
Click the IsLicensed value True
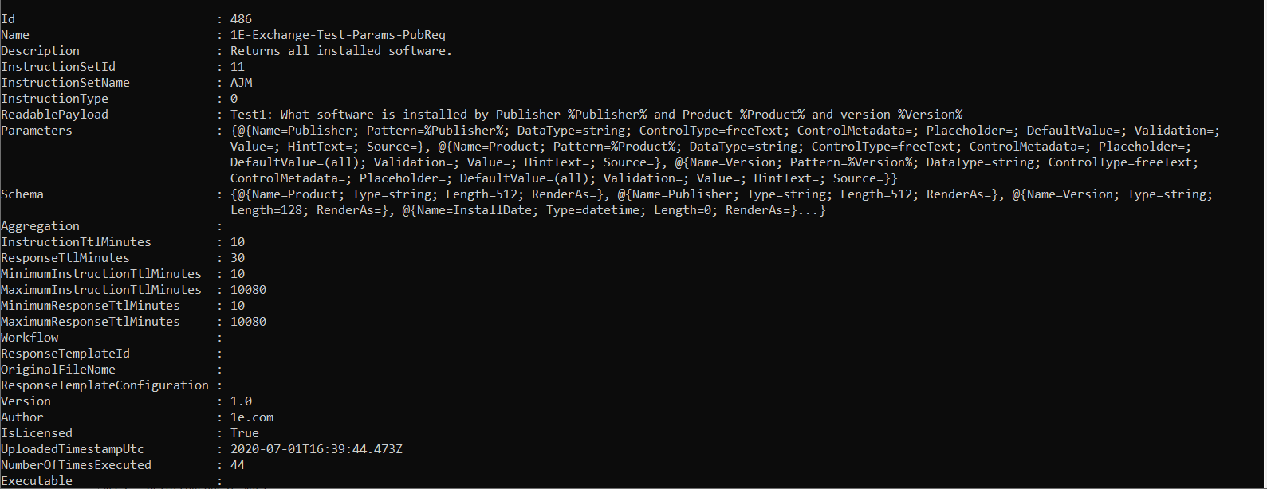[245, 433]
